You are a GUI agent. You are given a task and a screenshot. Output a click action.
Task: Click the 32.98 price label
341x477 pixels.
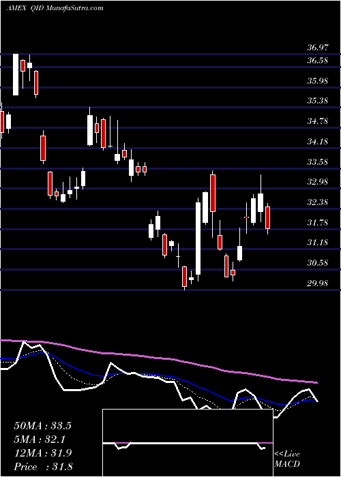point(317,182)
